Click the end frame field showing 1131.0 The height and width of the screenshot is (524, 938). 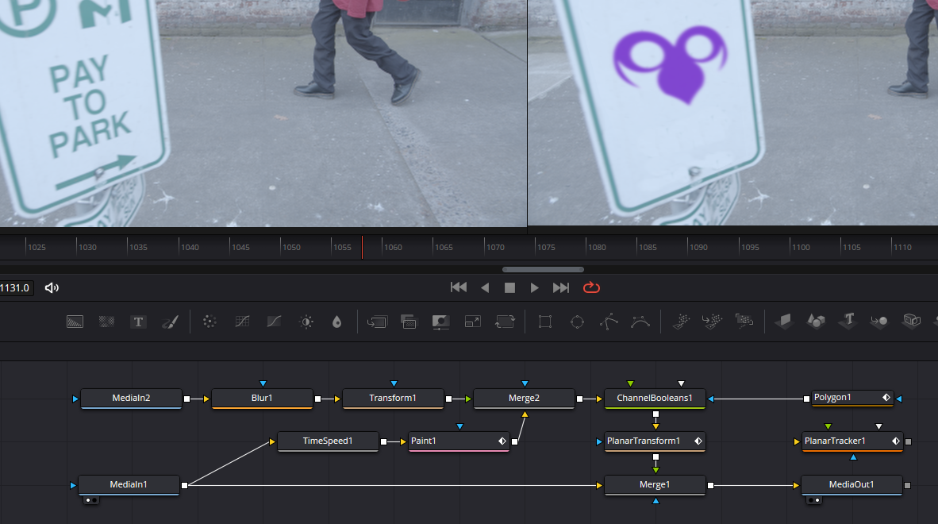tap(15, 287)
